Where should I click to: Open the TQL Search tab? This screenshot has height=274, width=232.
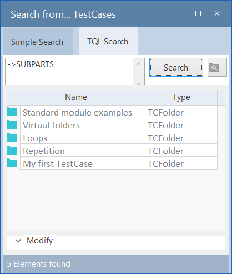(x=108, y=41)
